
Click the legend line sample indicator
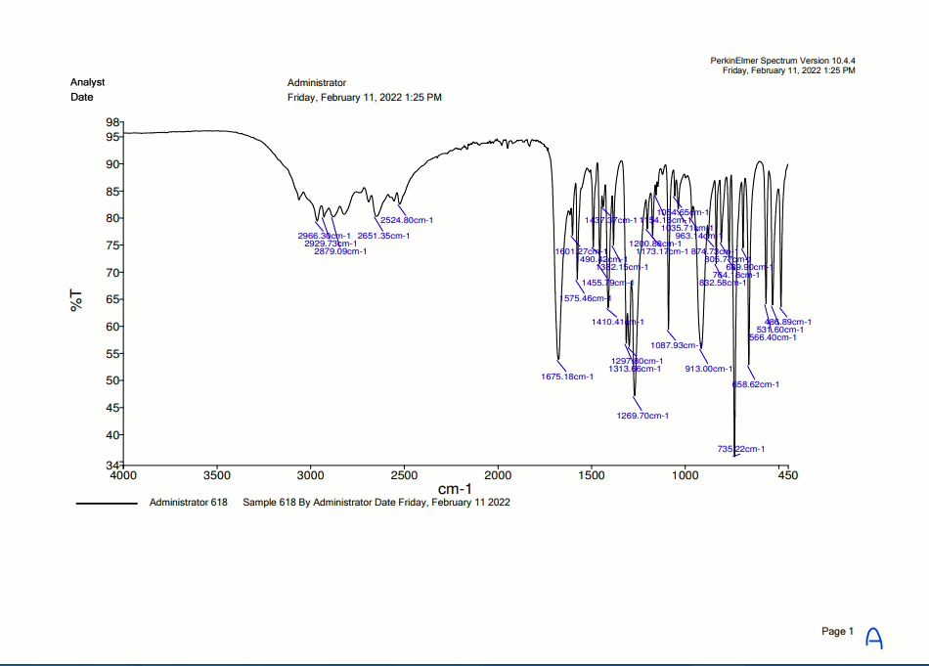point(107,504)
